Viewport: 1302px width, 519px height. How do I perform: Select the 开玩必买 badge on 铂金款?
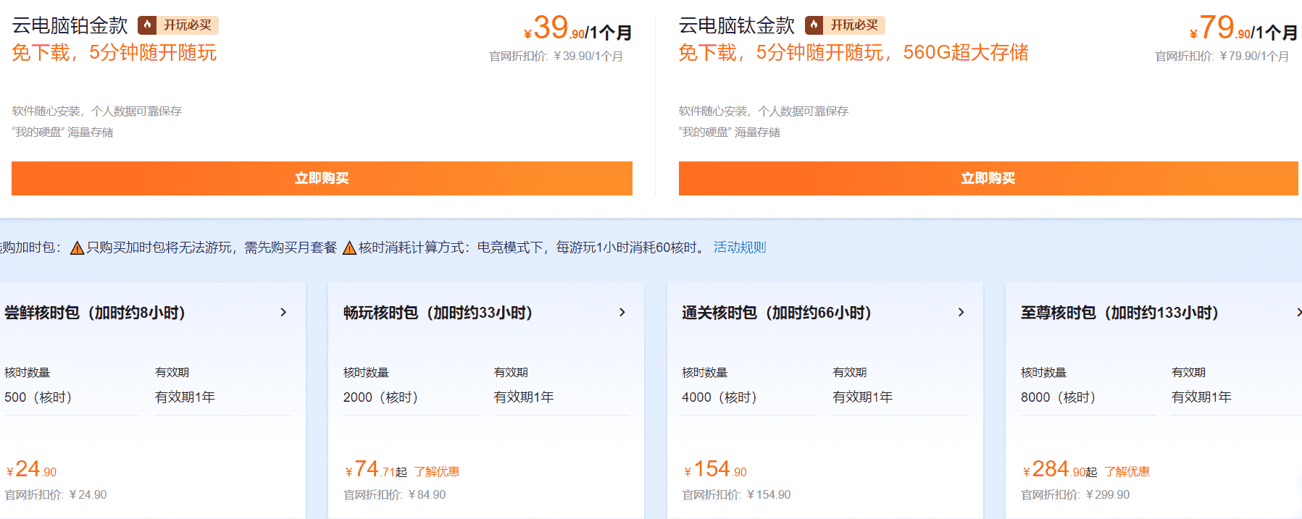pos(187,25)
